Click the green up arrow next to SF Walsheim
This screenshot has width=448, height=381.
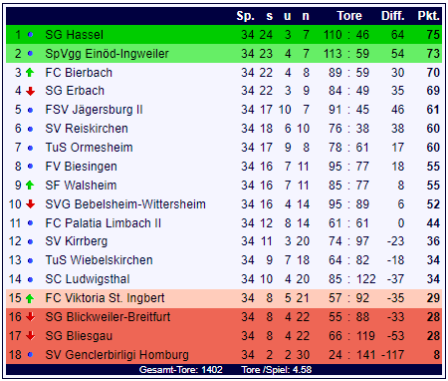point(30,185)
